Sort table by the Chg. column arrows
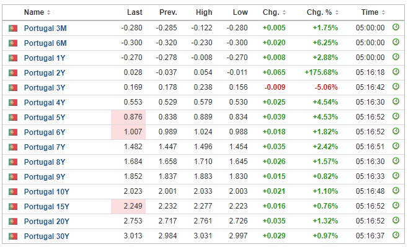This screenshot has height=247, width=411. pos(284,12)
